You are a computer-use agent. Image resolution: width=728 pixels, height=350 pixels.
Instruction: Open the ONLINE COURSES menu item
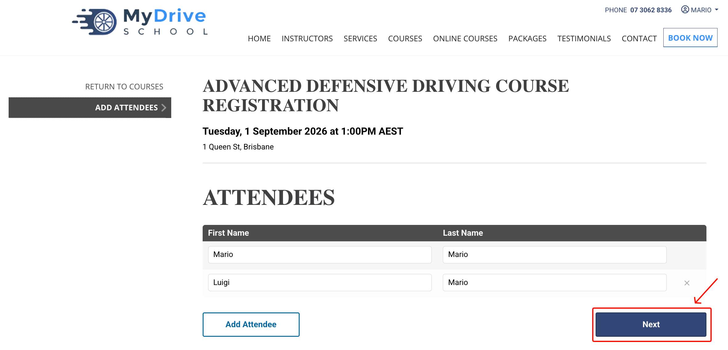tap(465, 39)
